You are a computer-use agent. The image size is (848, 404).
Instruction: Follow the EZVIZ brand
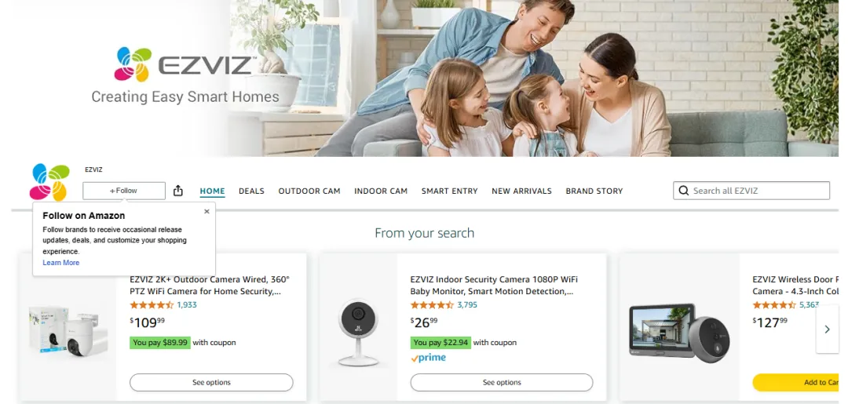(x=124, y=191)
